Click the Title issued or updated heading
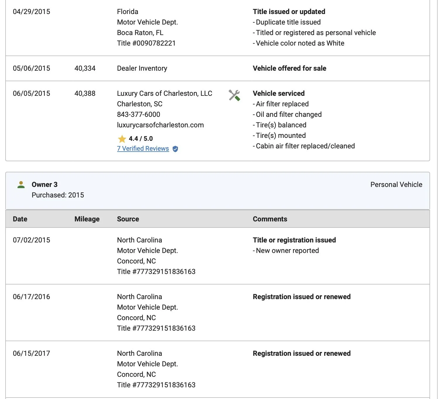This screenshot has height=399, width=440. point(289,12)
